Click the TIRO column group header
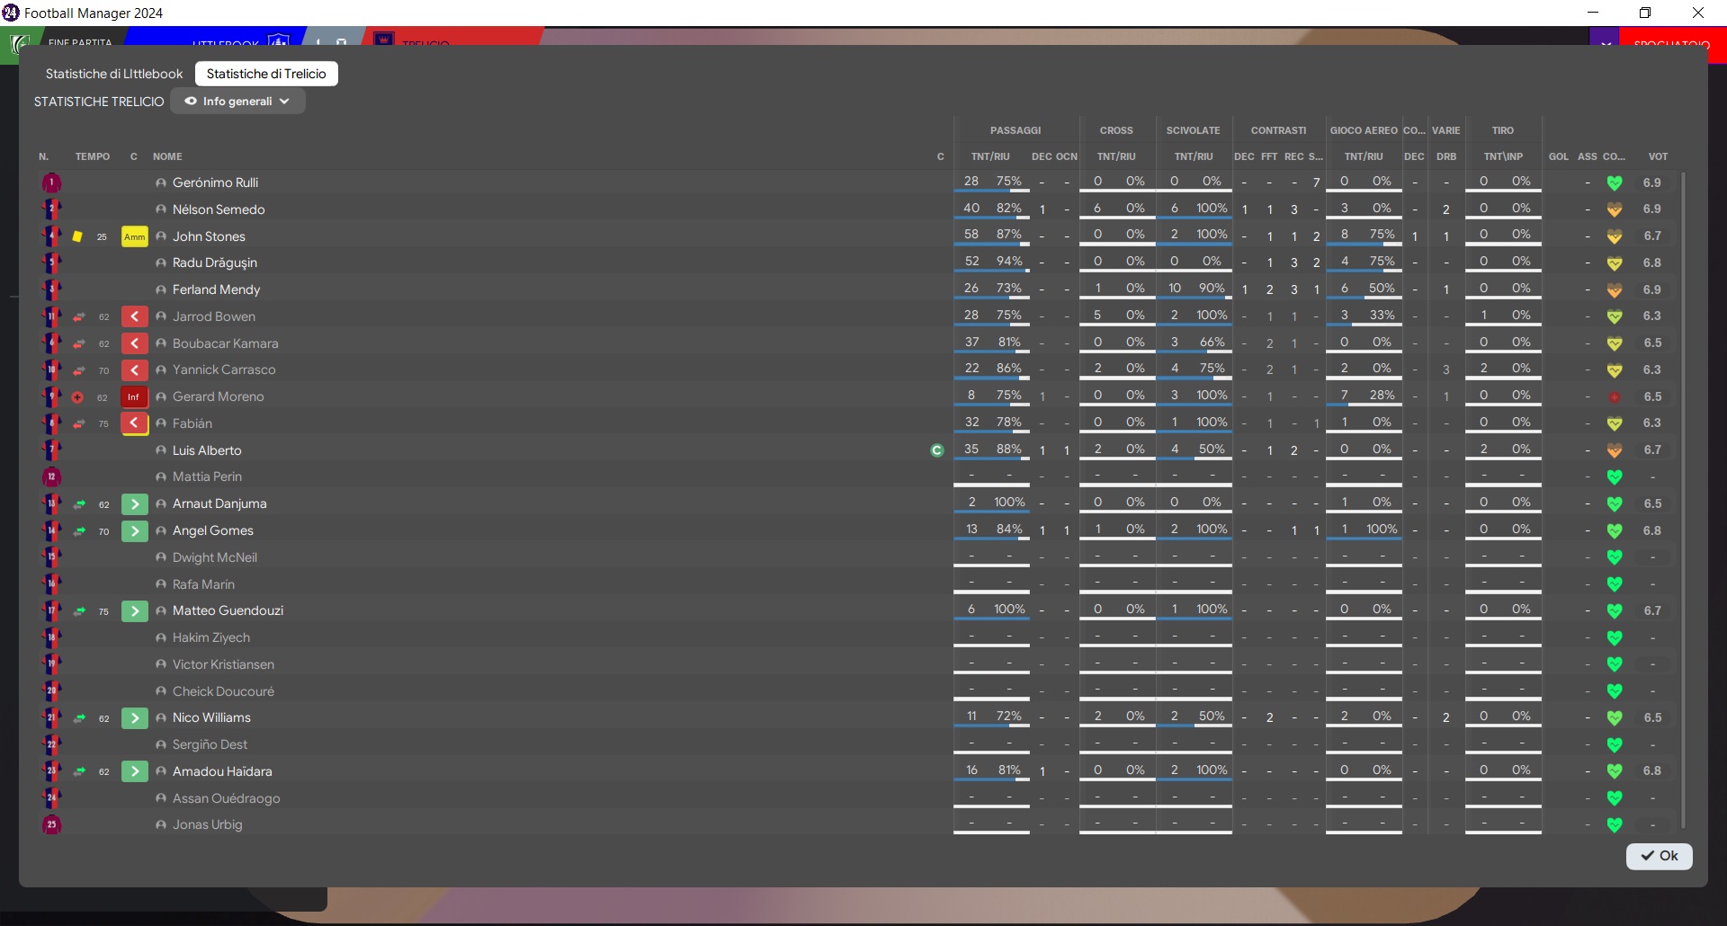1727x926 pixels. tap(1503, 130)
